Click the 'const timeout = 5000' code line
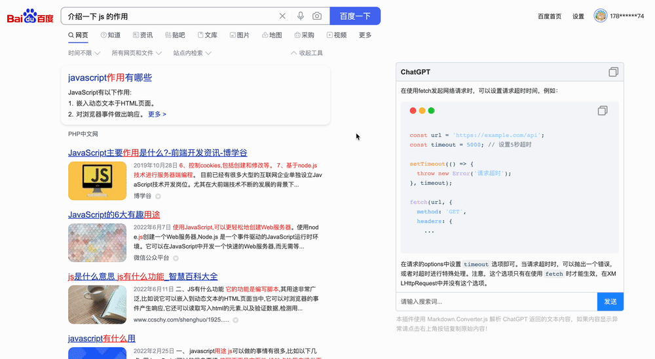Screen dimensions: 655x359 tap(446, 145)
